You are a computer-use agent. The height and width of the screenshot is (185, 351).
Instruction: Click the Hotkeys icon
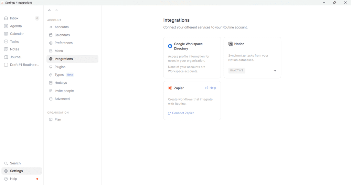coord(51,83)
